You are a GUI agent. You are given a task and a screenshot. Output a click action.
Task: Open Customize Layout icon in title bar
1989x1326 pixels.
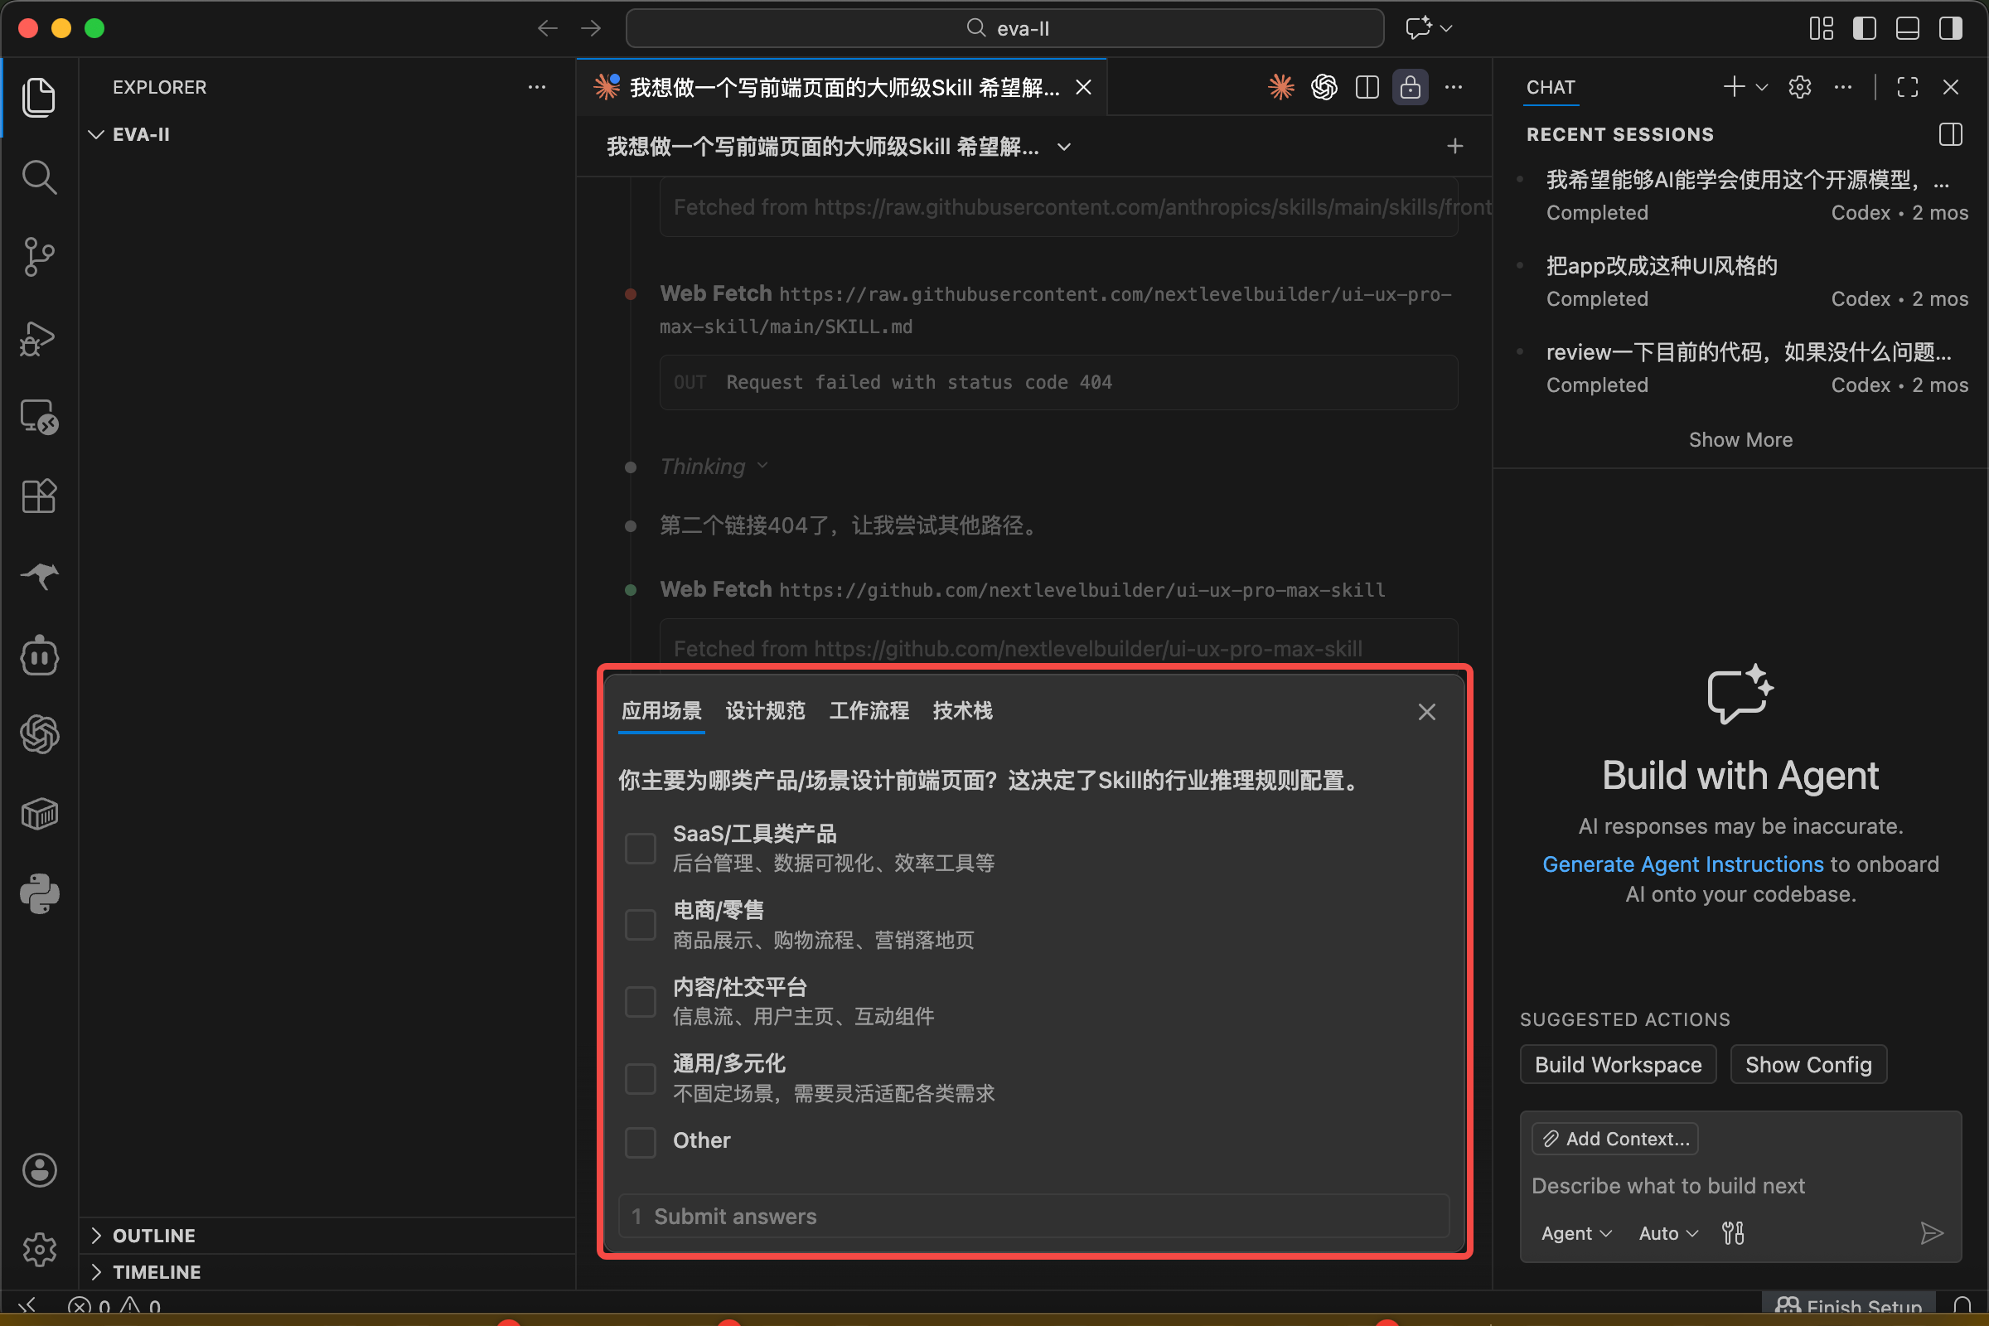1822,29
